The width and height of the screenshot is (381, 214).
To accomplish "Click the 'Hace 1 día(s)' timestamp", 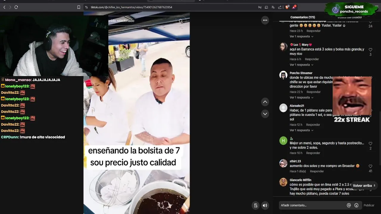I will tap(298, 171).
